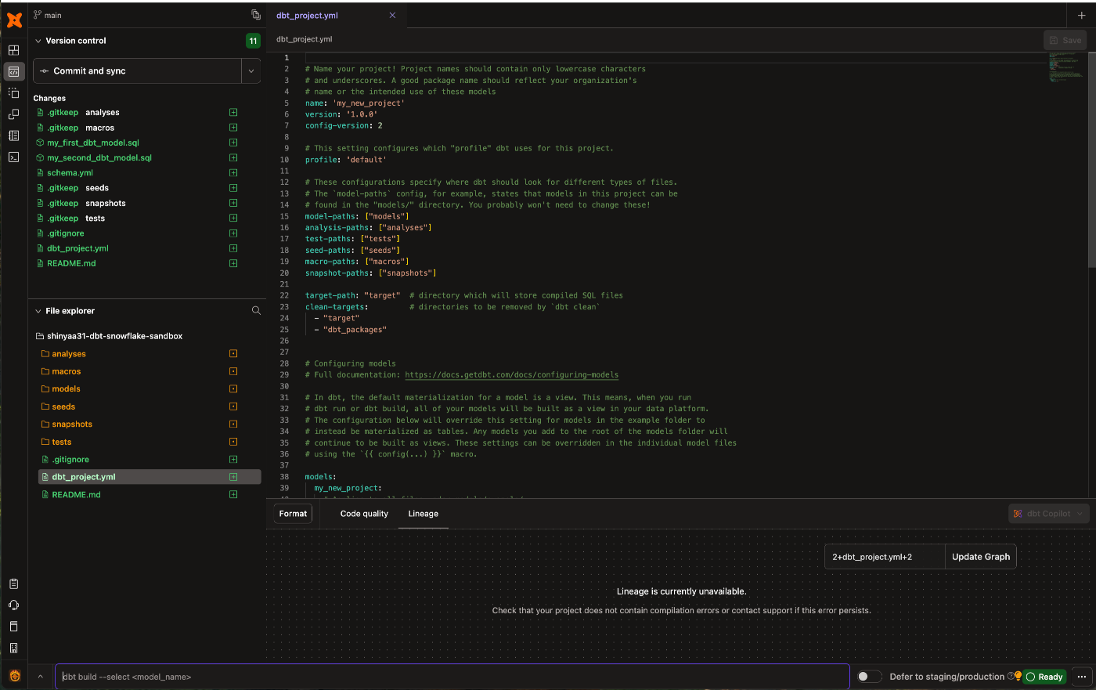Image resolution: width=1096 pixels, height=690 pixels.
Task: Open the dashboard grid icon in sidebar
Action: 13,50
